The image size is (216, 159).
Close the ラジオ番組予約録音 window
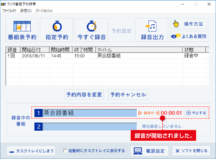tap(209, 4)
